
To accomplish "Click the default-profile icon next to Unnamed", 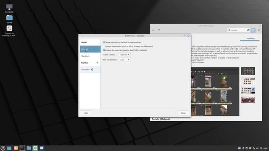I will click(x=92, y=70).
